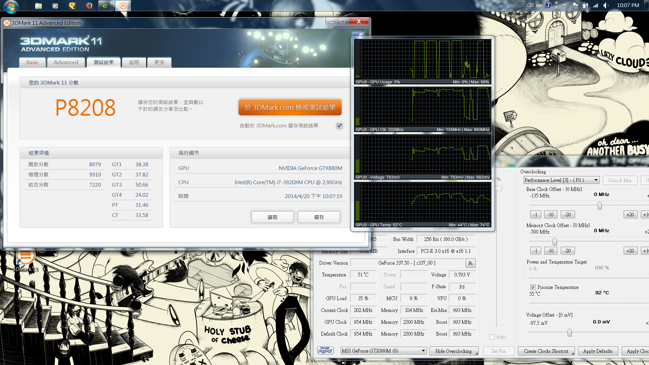Click the GT4 24.02 value
The image size is (649, 365).
pos(142,195)
